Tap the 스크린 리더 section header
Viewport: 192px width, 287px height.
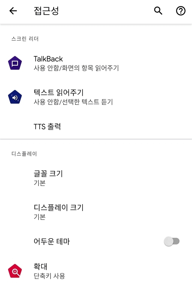coord(25,39)
